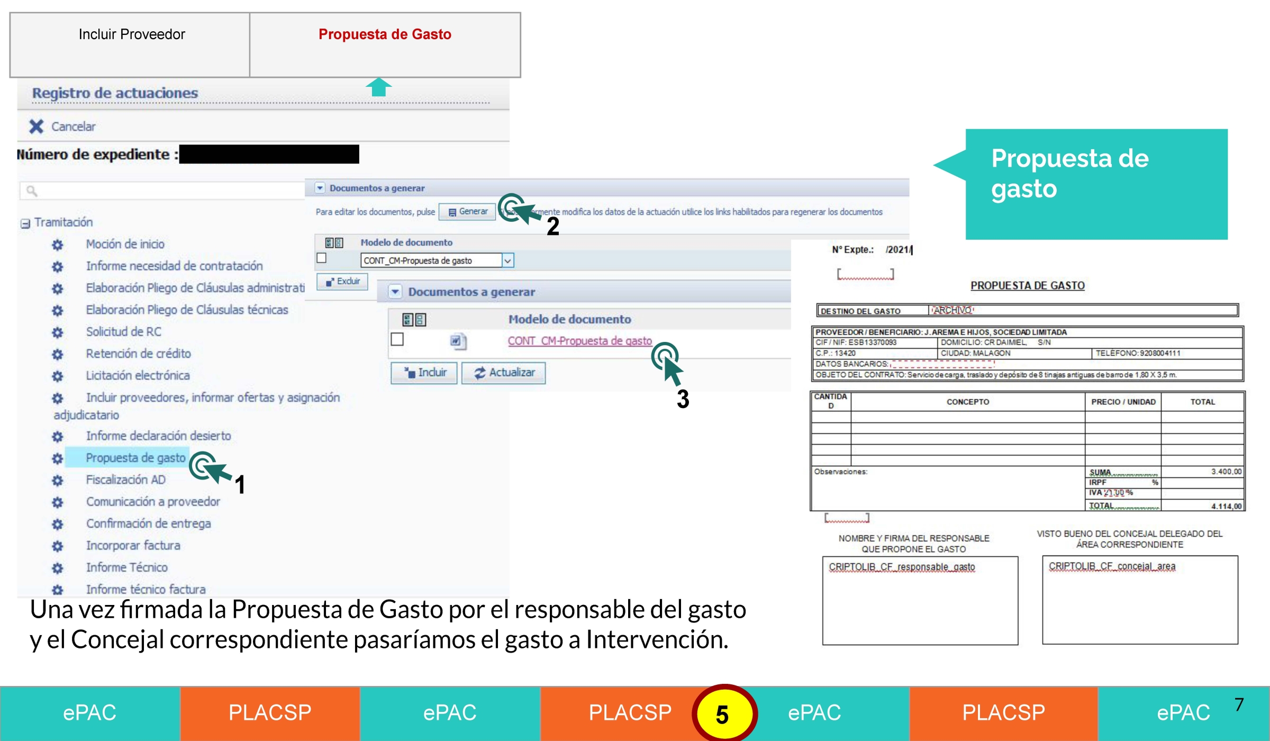Viewport: 1270px width, 741px height.
Task: Click gear icon beside Comunicación a proveedor
Action: click(x=57, y=502)
